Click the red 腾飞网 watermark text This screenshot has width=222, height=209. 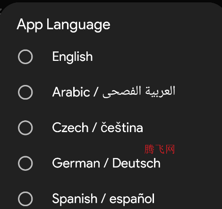tap(160, 149)
